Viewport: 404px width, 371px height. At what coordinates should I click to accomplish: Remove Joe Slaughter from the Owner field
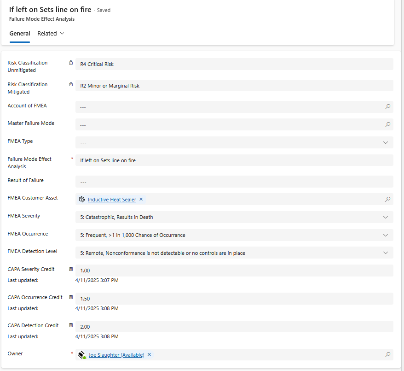tap(149, 355)
